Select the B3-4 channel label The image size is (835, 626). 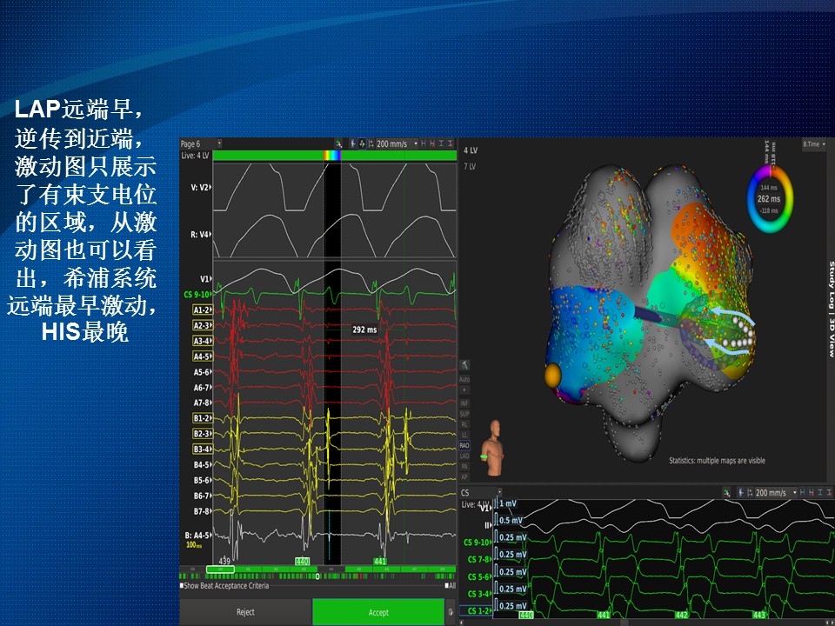pos(203,449)
